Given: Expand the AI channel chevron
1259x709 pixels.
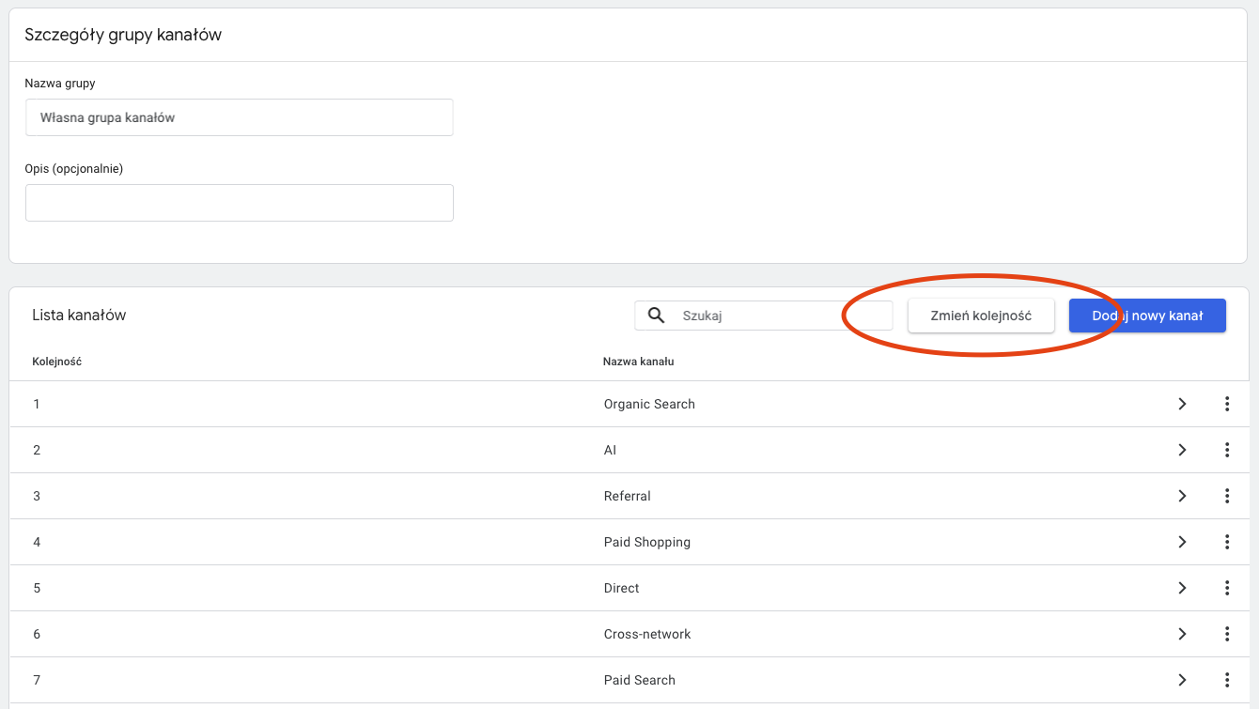Looking at the screenshot, I should point(1182,450).
